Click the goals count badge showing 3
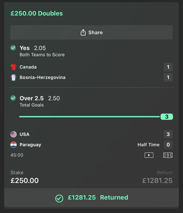This screenshot has height=213, width=183. (x=167, y=117)
